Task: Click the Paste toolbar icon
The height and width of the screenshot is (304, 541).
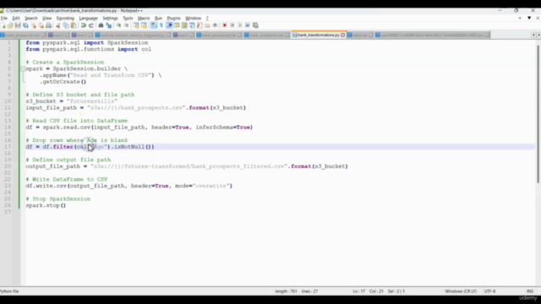Action: 74,25
